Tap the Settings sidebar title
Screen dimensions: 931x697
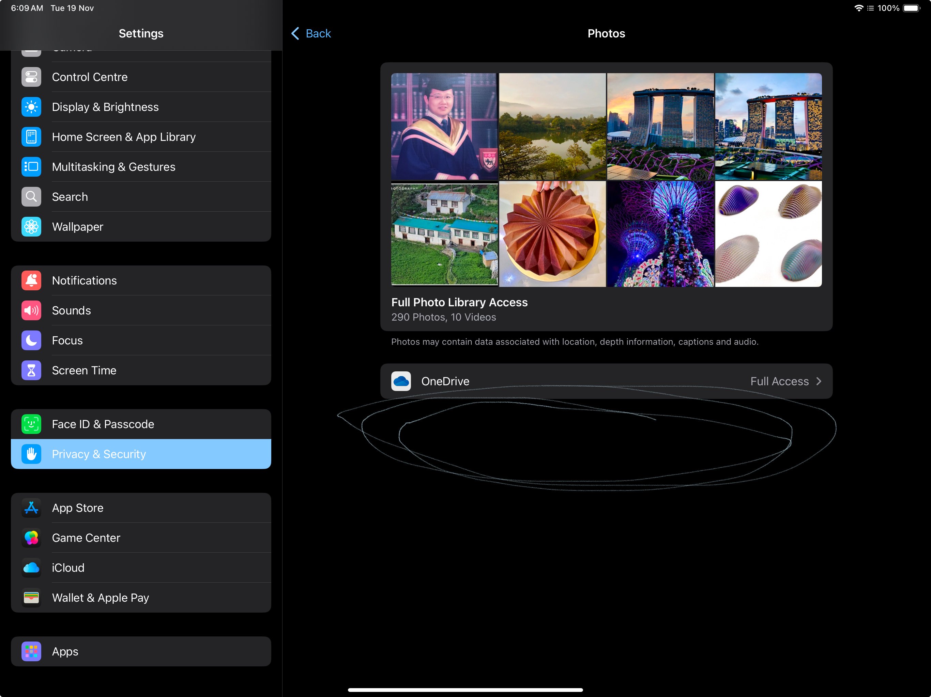point(141,34)
